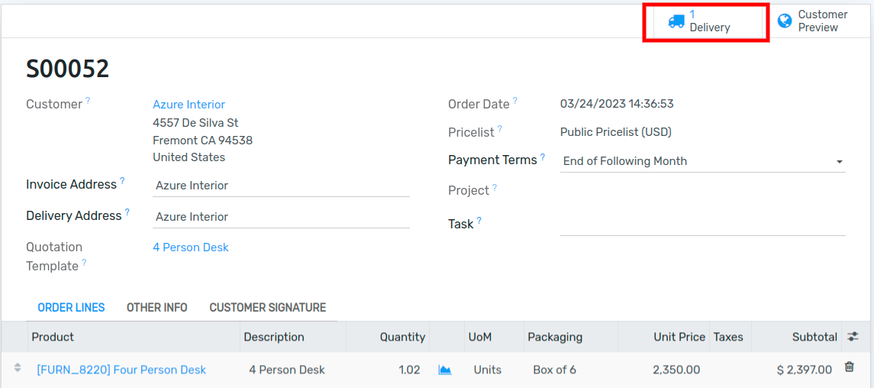Open Customer Preview globe button
This screenshot has width=874, height=388.
coord(813,21)
